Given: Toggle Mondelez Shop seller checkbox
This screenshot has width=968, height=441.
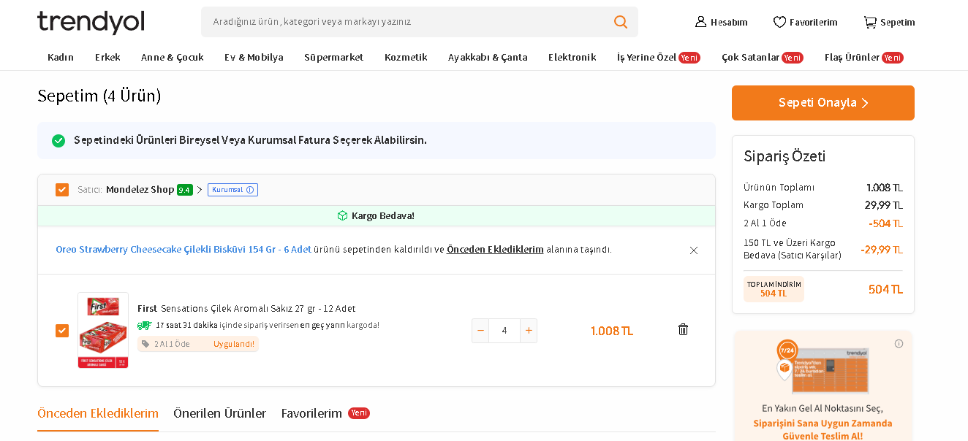Looking at the screenshot, I should click(62, 190).
